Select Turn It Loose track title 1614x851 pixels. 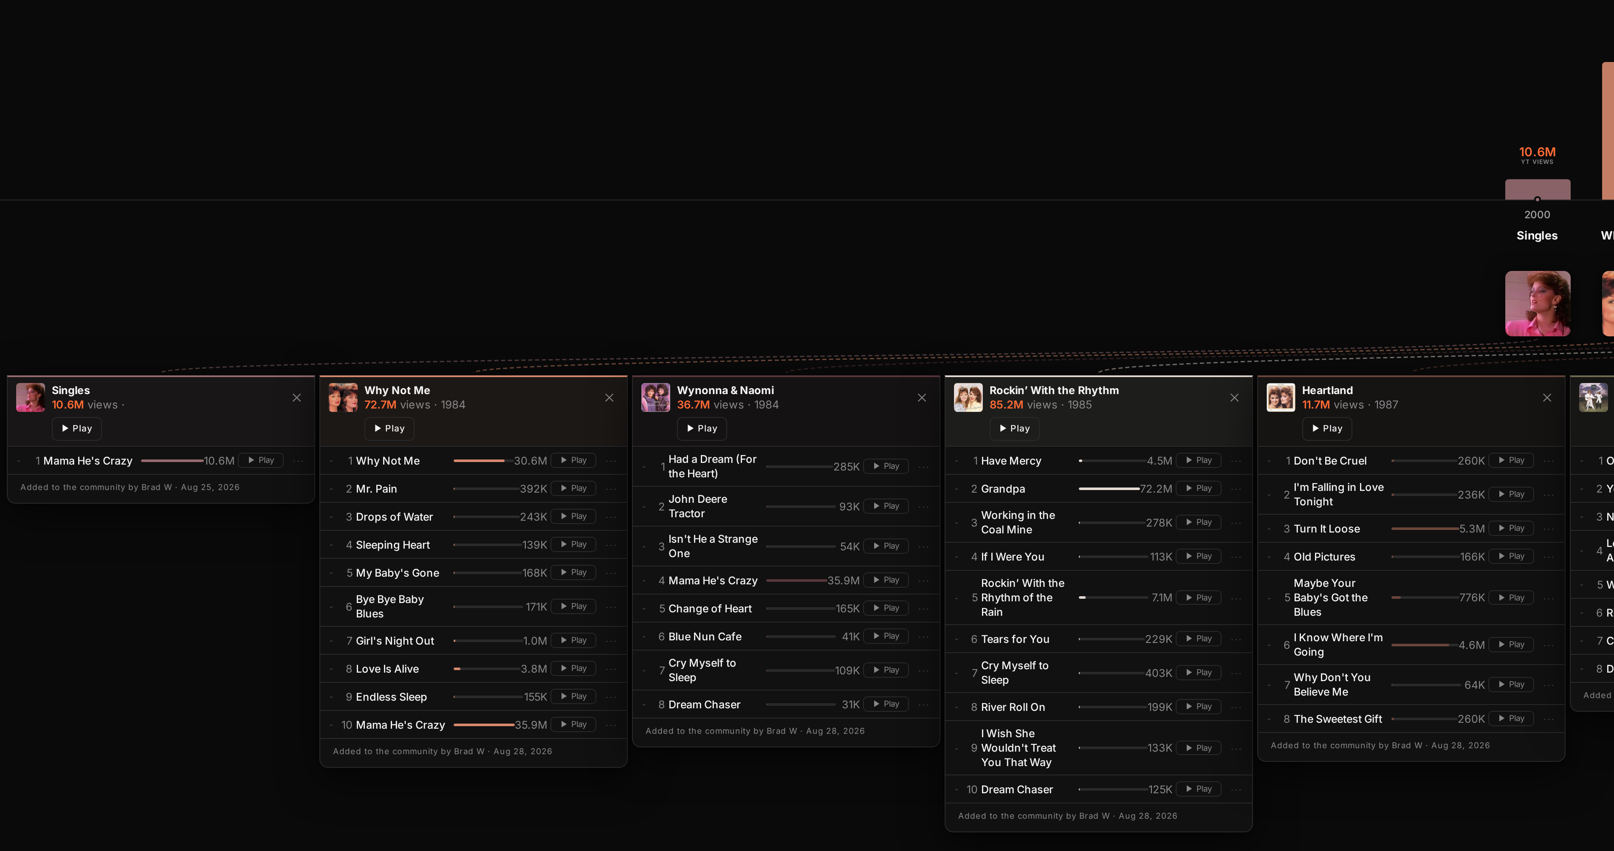(1326, 529)
